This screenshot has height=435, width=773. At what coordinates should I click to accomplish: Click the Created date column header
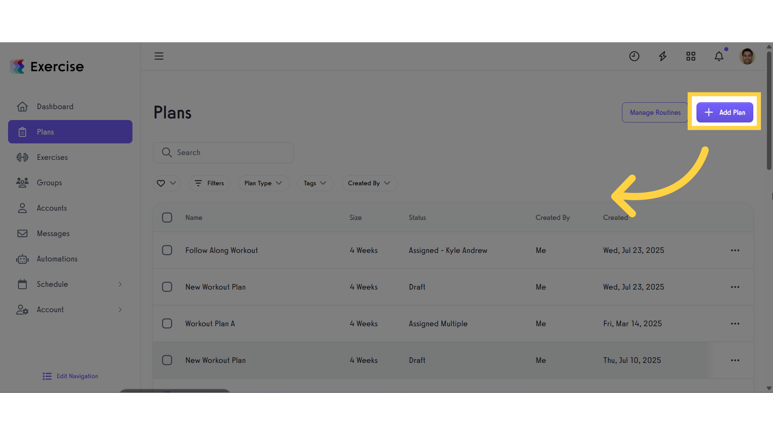(615, 217)
